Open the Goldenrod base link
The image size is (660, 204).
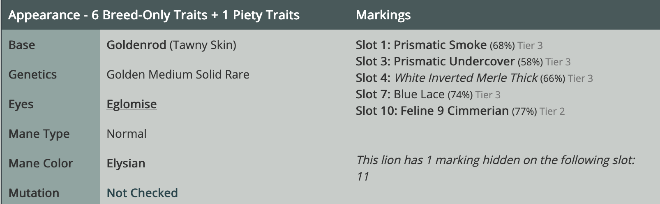point(136,45)
